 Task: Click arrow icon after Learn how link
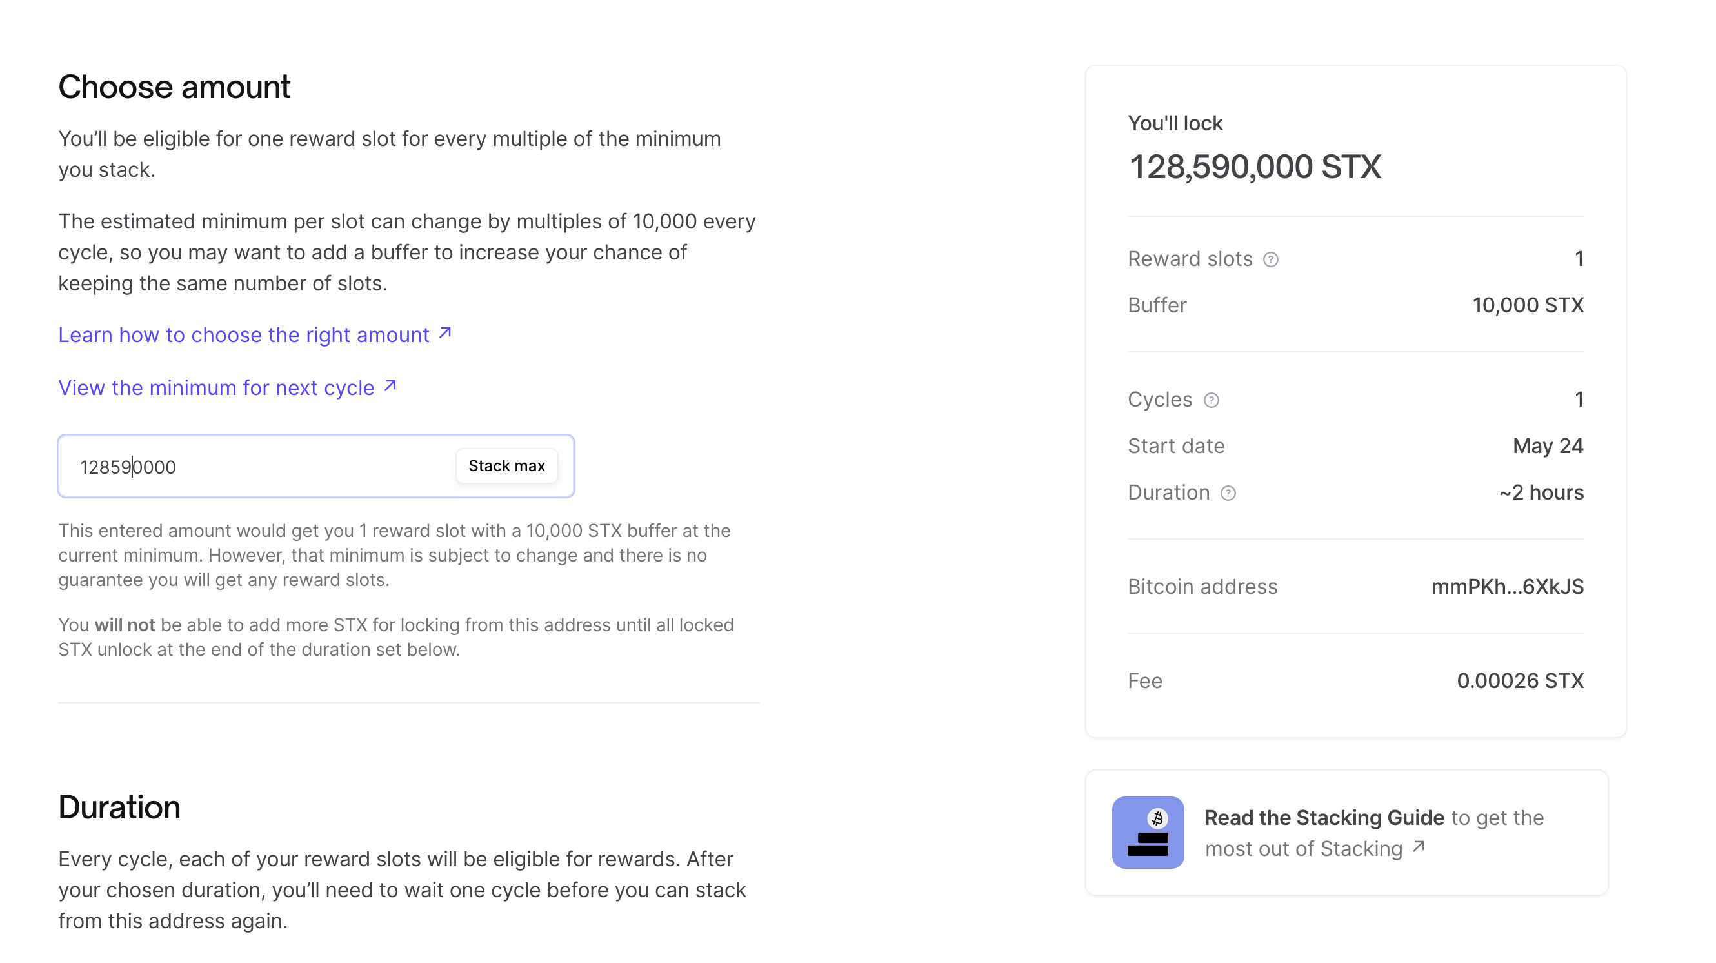(x=445, y=333)
